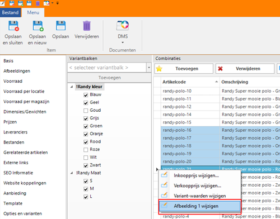
Task: Switch to the Menu ribbon tab
Action: [x=33, y=12]
